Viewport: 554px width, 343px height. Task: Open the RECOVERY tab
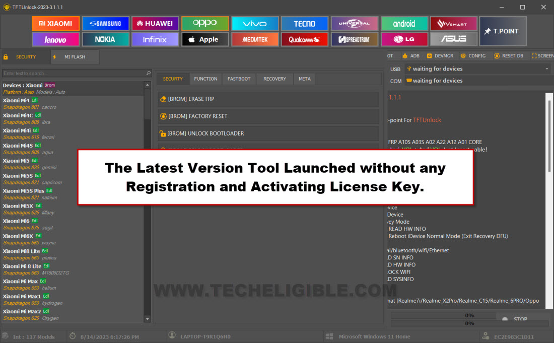point(274,79)
